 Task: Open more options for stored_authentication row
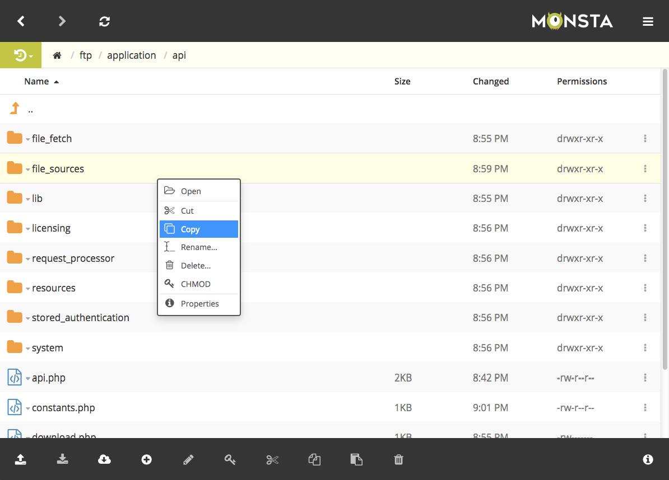point(645,318)
